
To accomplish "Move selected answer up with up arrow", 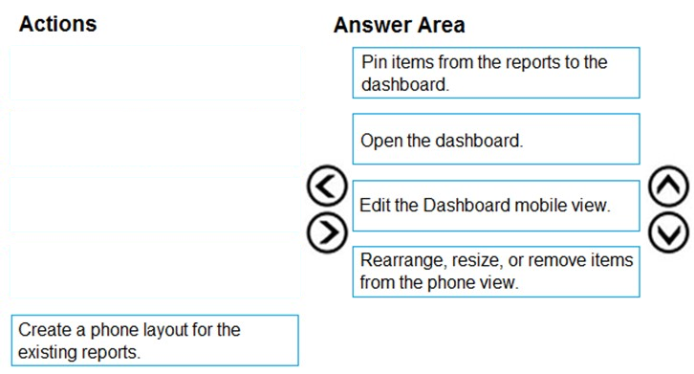I will 669,187.
